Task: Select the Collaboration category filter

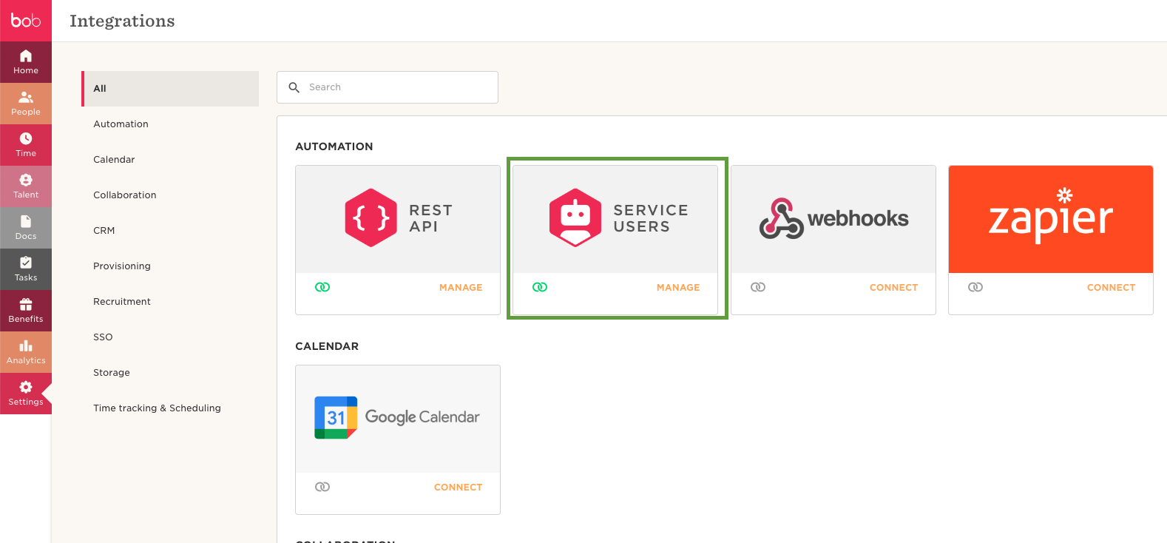Action: [170, 195]
